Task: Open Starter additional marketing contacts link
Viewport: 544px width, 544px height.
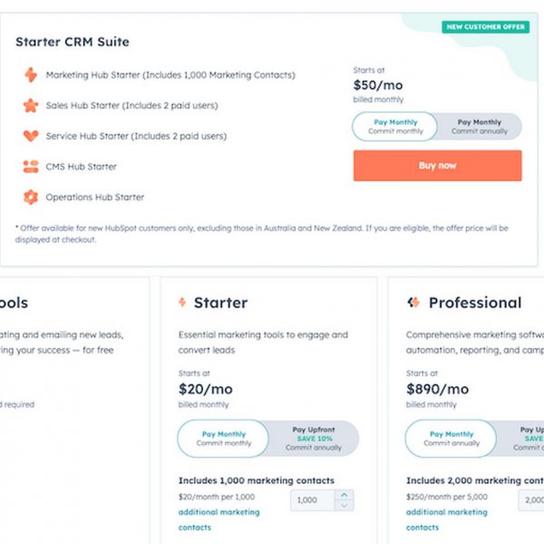Action: click(219, 520)
